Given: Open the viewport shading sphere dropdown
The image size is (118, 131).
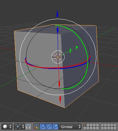Looking at the screenshot, I should tap(7, 127).
